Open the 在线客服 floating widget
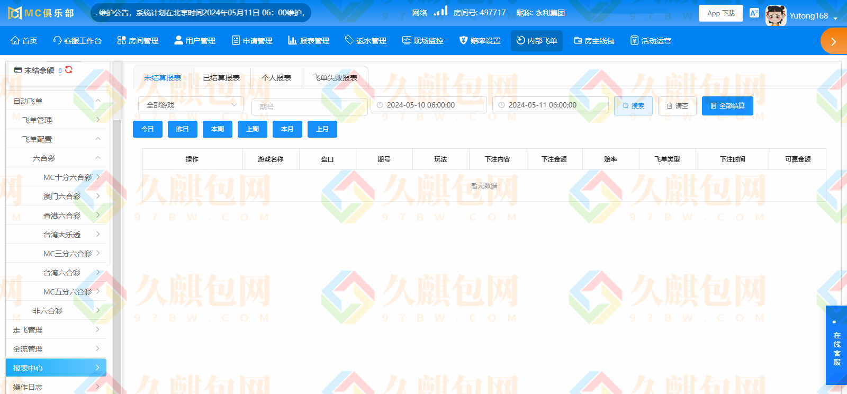Viewport: 847px width, 394px height. 836,345
